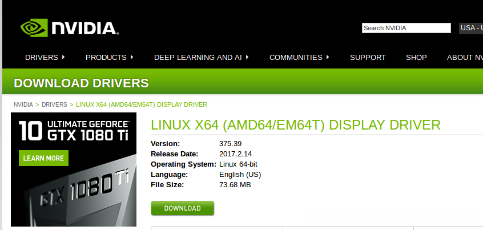Click LEARN MORE on GTX 1080 Ti ad

coord(43,158)
